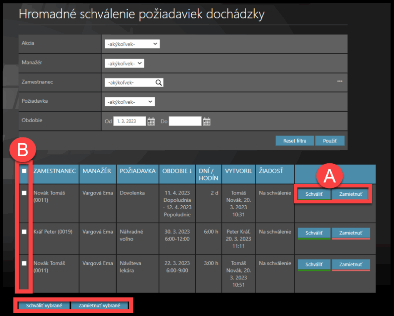Toggle the select-all checkbox in table header
This screenshot has width=394, height=316.
pos(24,171)
